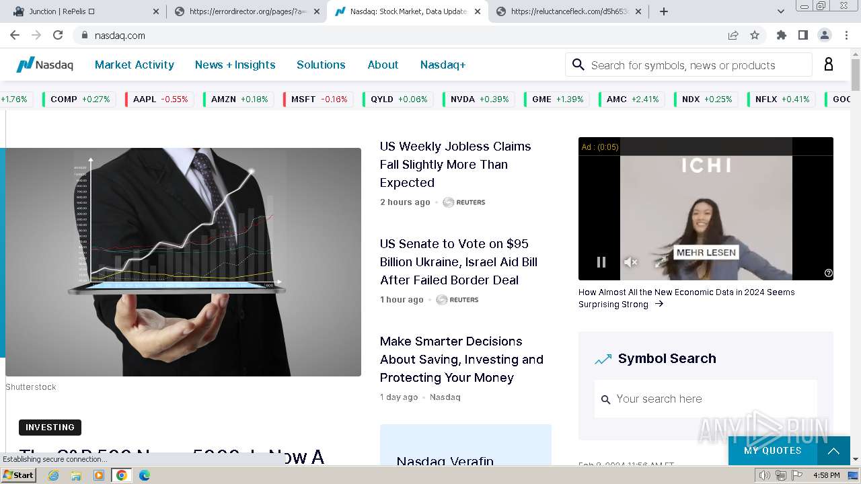861x484 pixels.
Task: Select the AAPL ticker chip
Action: 160,99
